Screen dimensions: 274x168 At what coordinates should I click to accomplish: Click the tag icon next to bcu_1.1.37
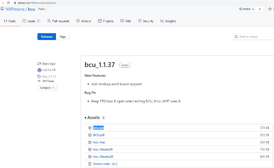pos(39,76)
